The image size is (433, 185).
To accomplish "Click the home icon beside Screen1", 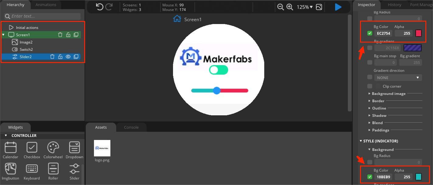I will [x=177, y=19].
